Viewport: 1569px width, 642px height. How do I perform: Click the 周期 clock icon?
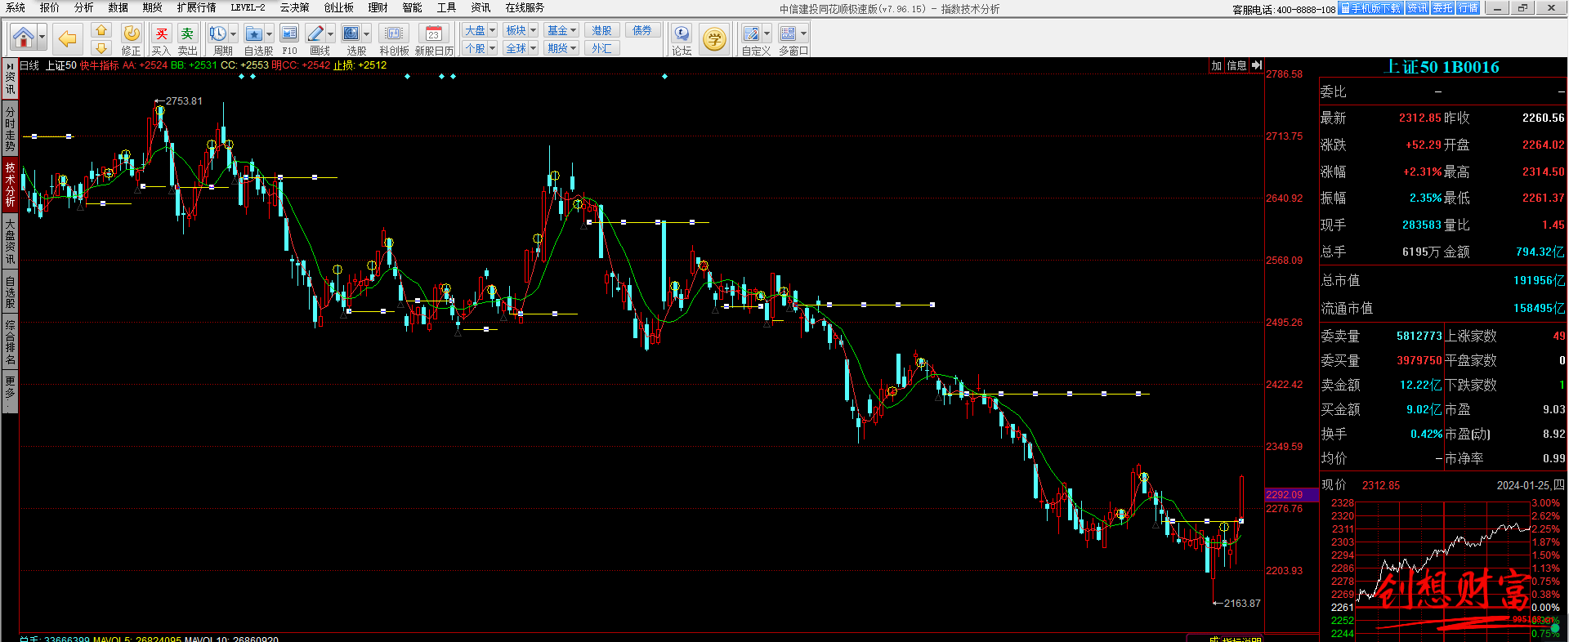tap(217, 33)
